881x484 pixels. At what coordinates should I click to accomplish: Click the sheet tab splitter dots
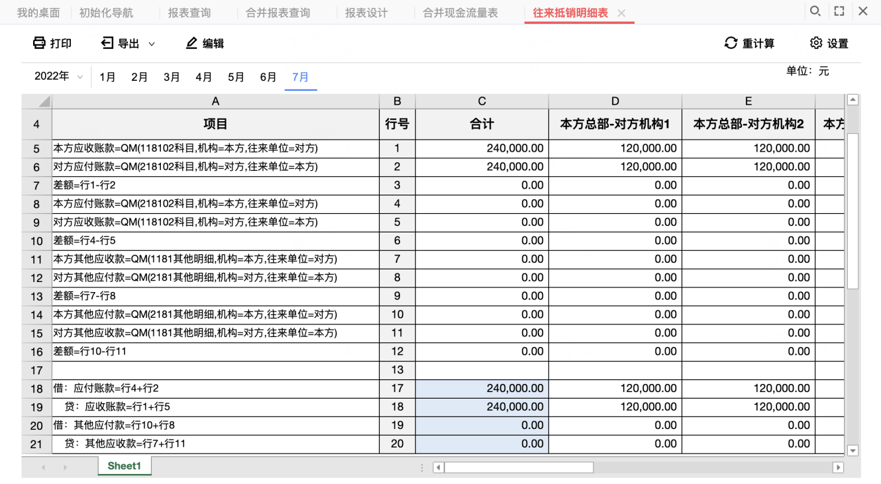click(x=422, y=467)
